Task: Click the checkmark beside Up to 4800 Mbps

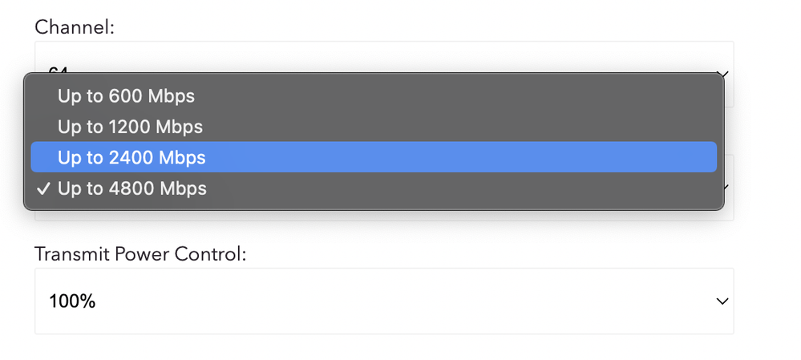Action: (x=44, y=188)
